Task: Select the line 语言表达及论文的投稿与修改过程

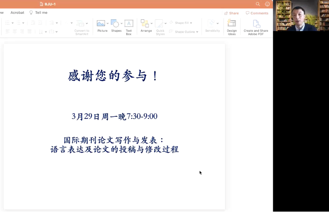Action: pos(114,149)
